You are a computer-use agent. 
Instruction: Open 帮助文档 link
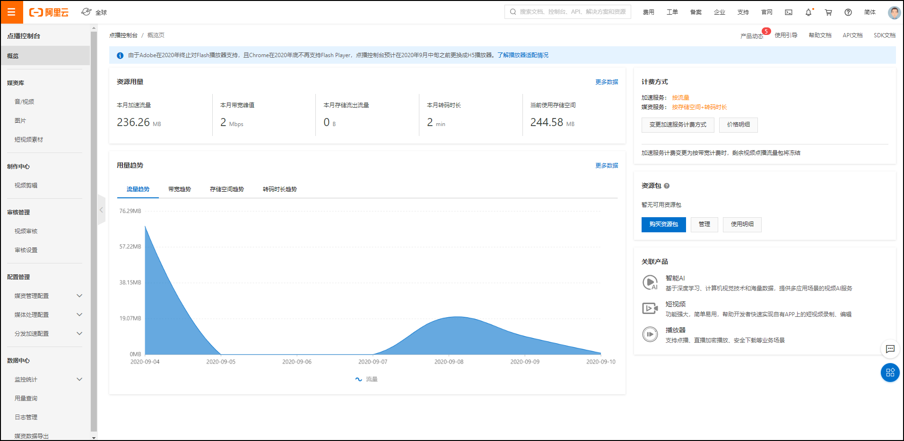pyautogui.click(x=820, y=35)
